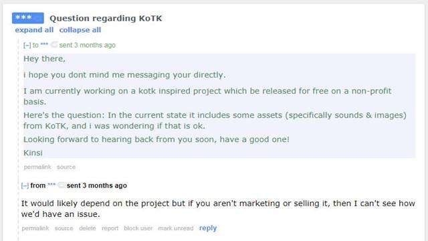
Task: Click the flair icon beside the from username
Action: pyautogui.click(x=62, y=185)
